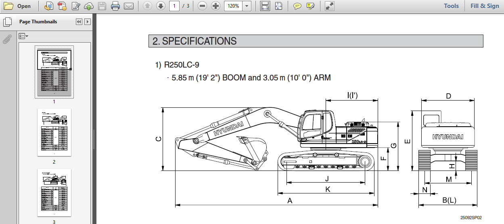This screenshot has width=504, height=224.
Task: Click the '2. SPECIFICATIONS' heading
Action: click(x=194, y=41)
